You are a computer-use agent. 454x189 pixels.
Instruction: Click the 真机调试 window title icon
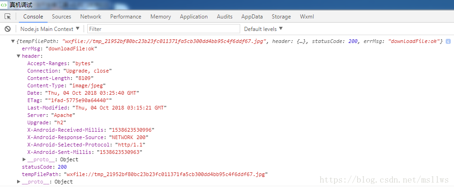click(x=4, y=5)
